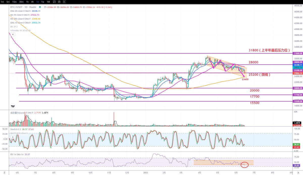The image size is (303, 175).
Task: Change chart to 4h timeframe
Action: click(33, 2)
